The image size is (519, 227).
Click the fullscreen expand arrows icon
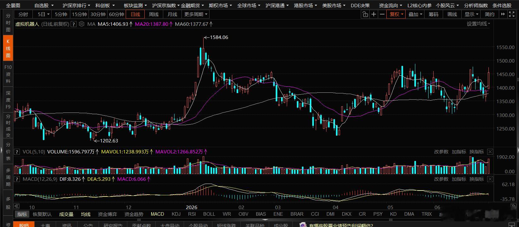(x=511, y=14)
